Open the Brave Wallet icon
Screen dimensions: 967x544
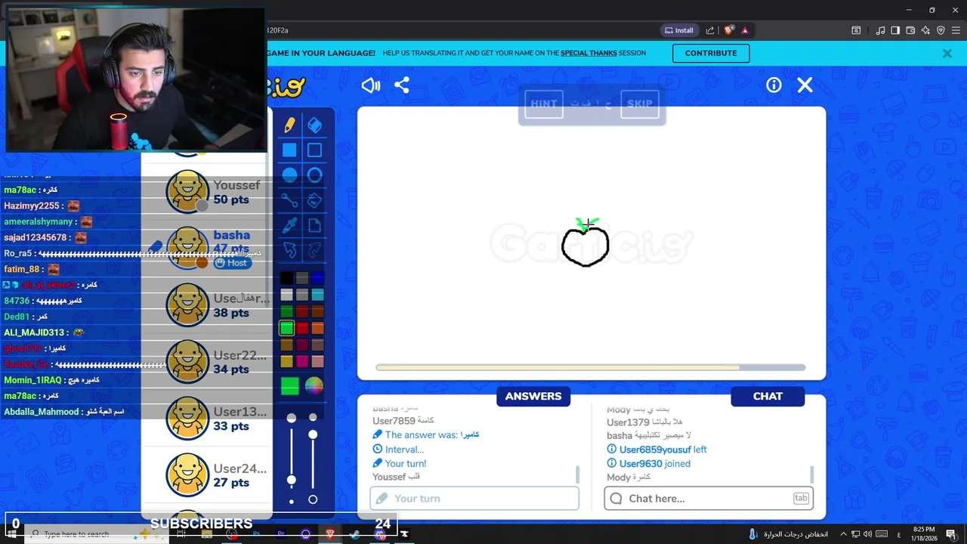click(910, 30)
